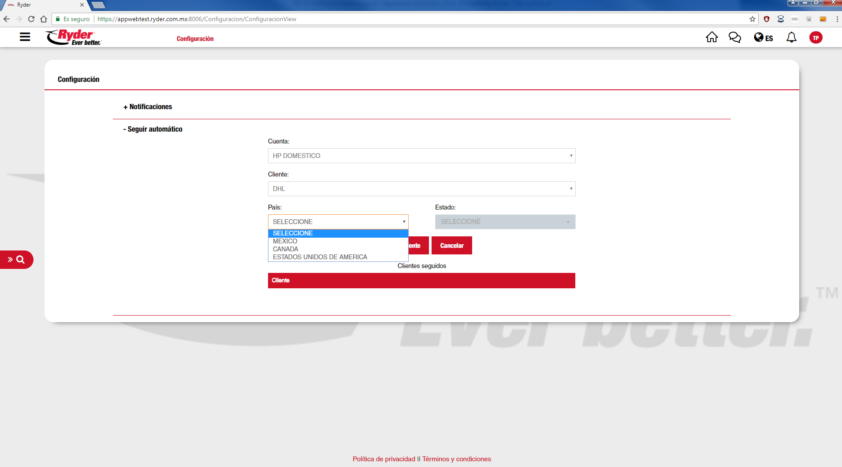Open the chat messages icon
This screenshot has width=842, height=467.
point(734,37)
